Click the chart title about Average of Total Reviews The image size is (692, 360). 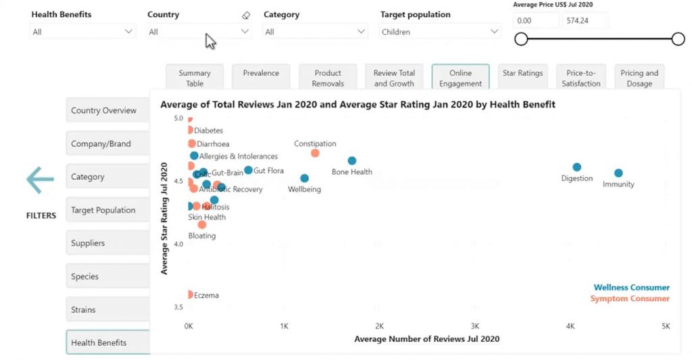pyautogui.click(x=357, y=105)
